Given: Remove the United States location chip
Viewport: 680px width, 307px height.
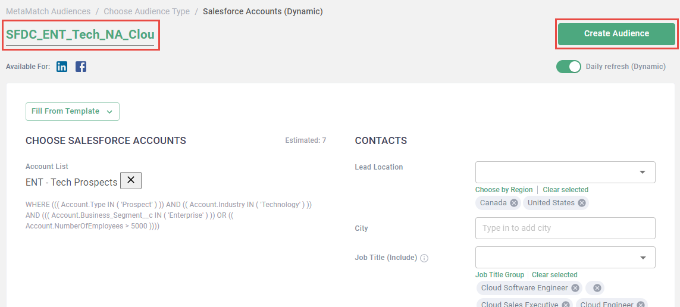Looking at the screenshot, I should (x=582, y=203).
